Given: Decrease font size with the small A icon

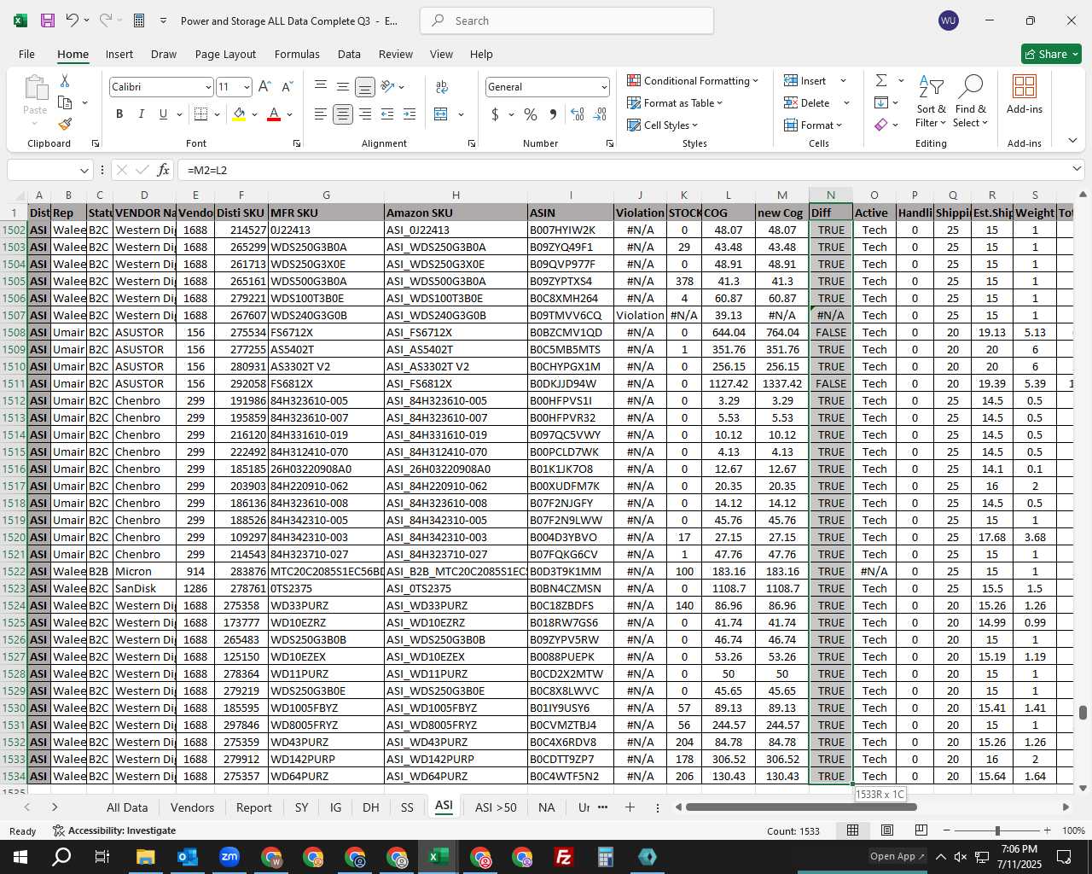Looking at the screenshot, I should (x=287, y=87).
